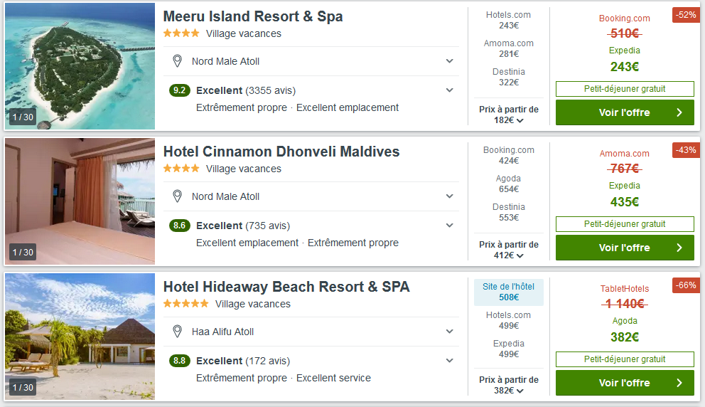
Task: Click the 9.2 rating badge for Meeru Island
Action: click(x=180, y=90)
